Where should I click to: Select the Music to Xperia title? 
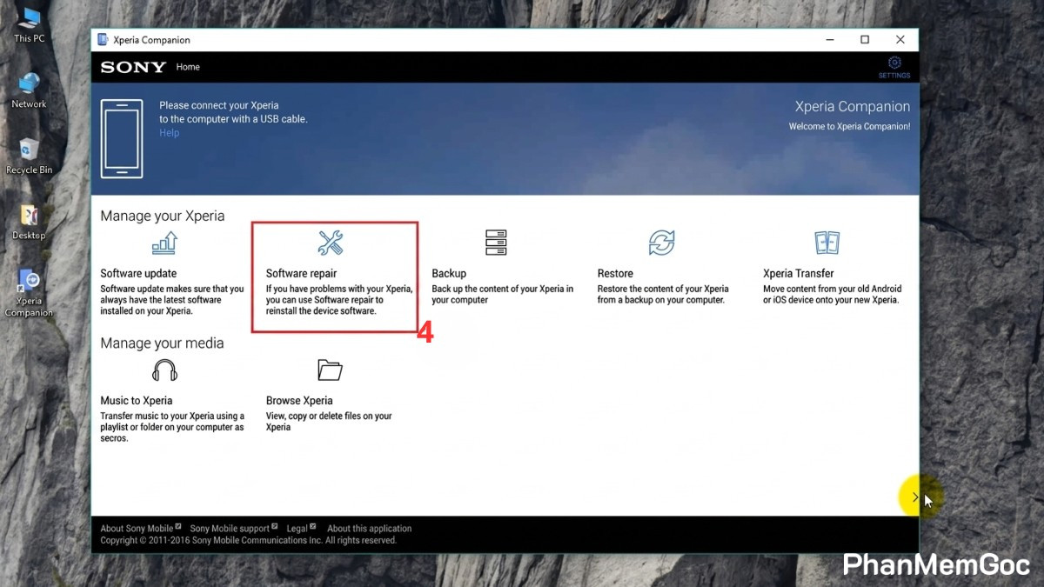pos(136,401)
